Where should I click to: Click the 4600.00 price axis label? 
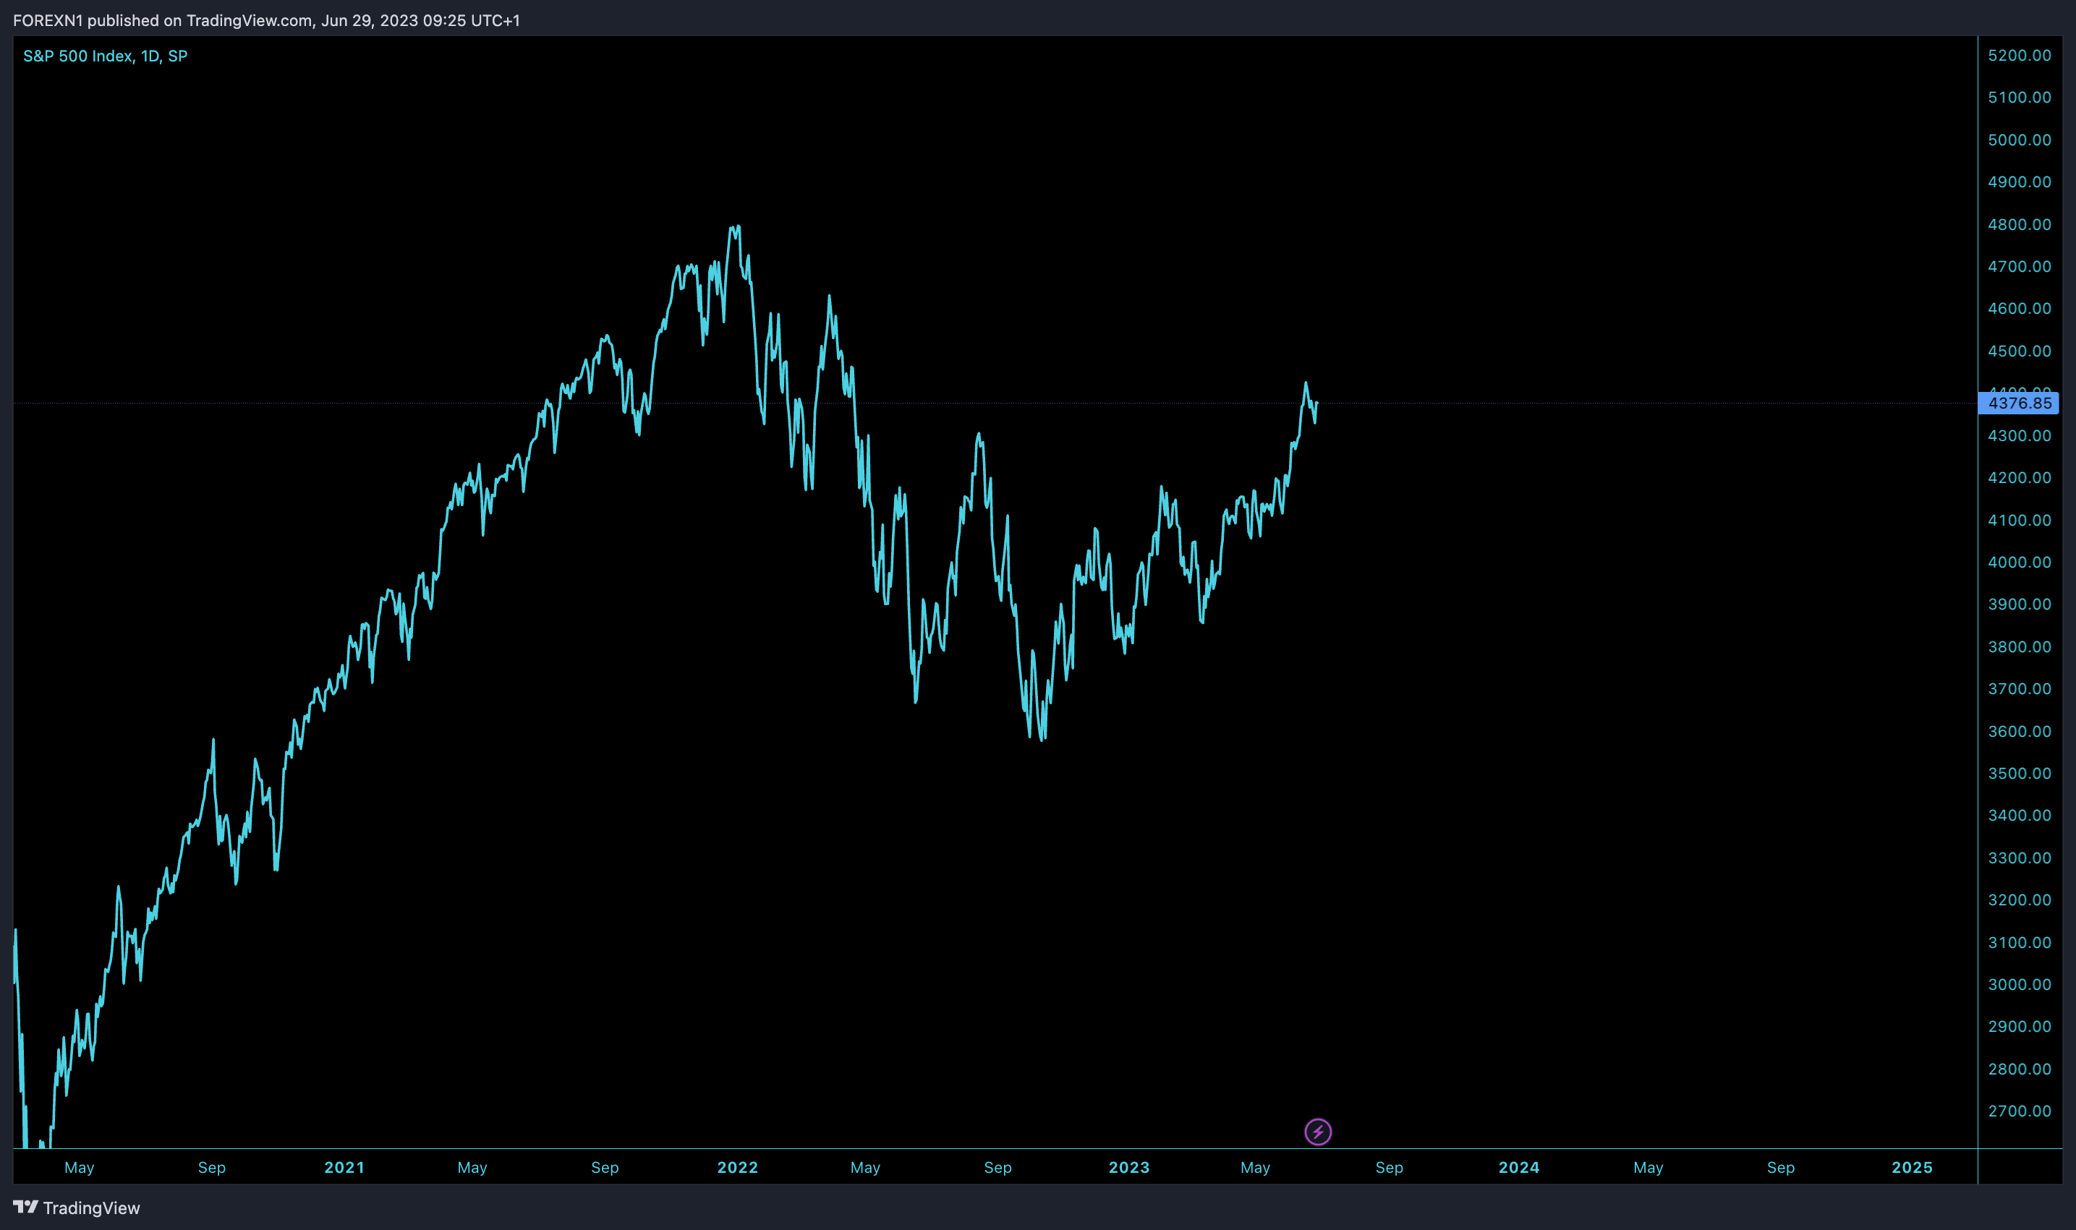click(2019, 308)
